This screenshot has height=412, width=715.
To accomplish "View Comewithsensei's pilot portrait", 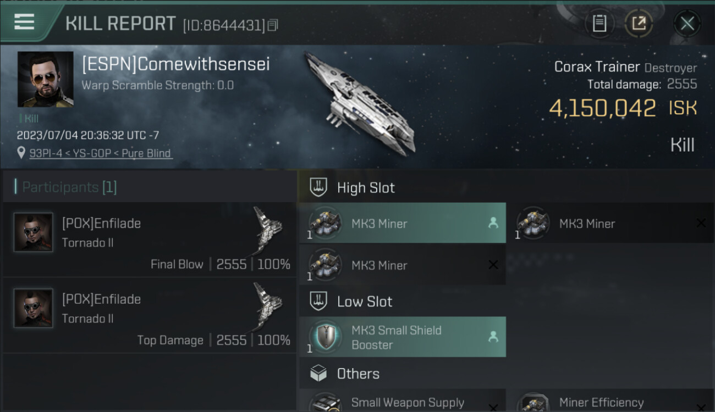I will coord(45,79).
